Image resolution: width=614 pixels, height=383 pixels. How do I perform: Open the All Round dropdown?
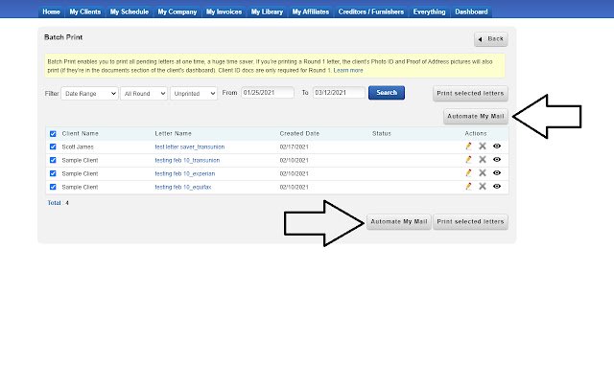coord(144,94)
